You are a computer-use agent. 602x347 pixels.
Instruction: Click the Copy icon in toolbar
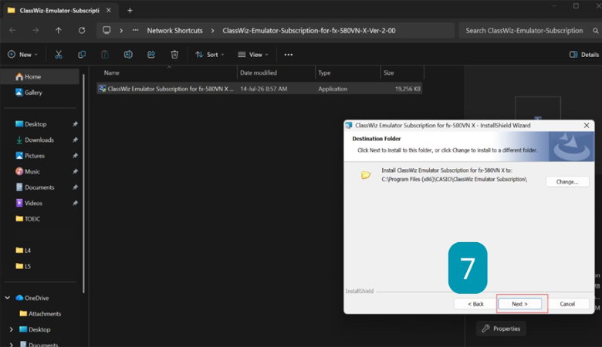(x=82, y=55)
